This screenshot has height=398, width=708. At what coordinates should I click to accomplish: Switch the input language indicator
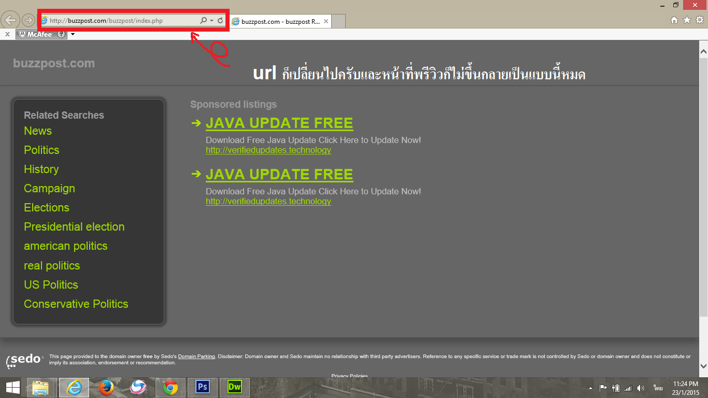pos(658,388)
